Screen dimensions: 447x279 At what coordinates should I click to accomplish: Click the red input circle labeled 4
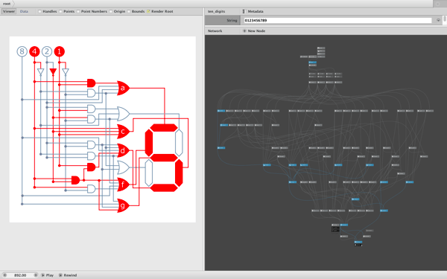(34, 51)
